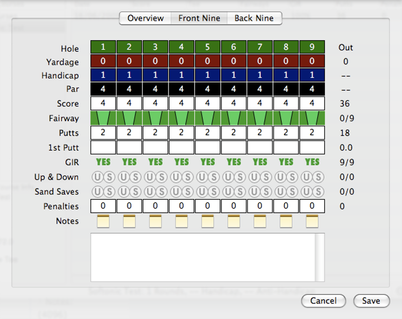
Task: Toggle the fairway graphic for hole 3
Action: pyautogui.click(x=156, y=118)
